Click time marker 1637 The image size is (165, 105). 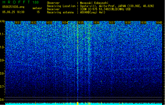112,23
